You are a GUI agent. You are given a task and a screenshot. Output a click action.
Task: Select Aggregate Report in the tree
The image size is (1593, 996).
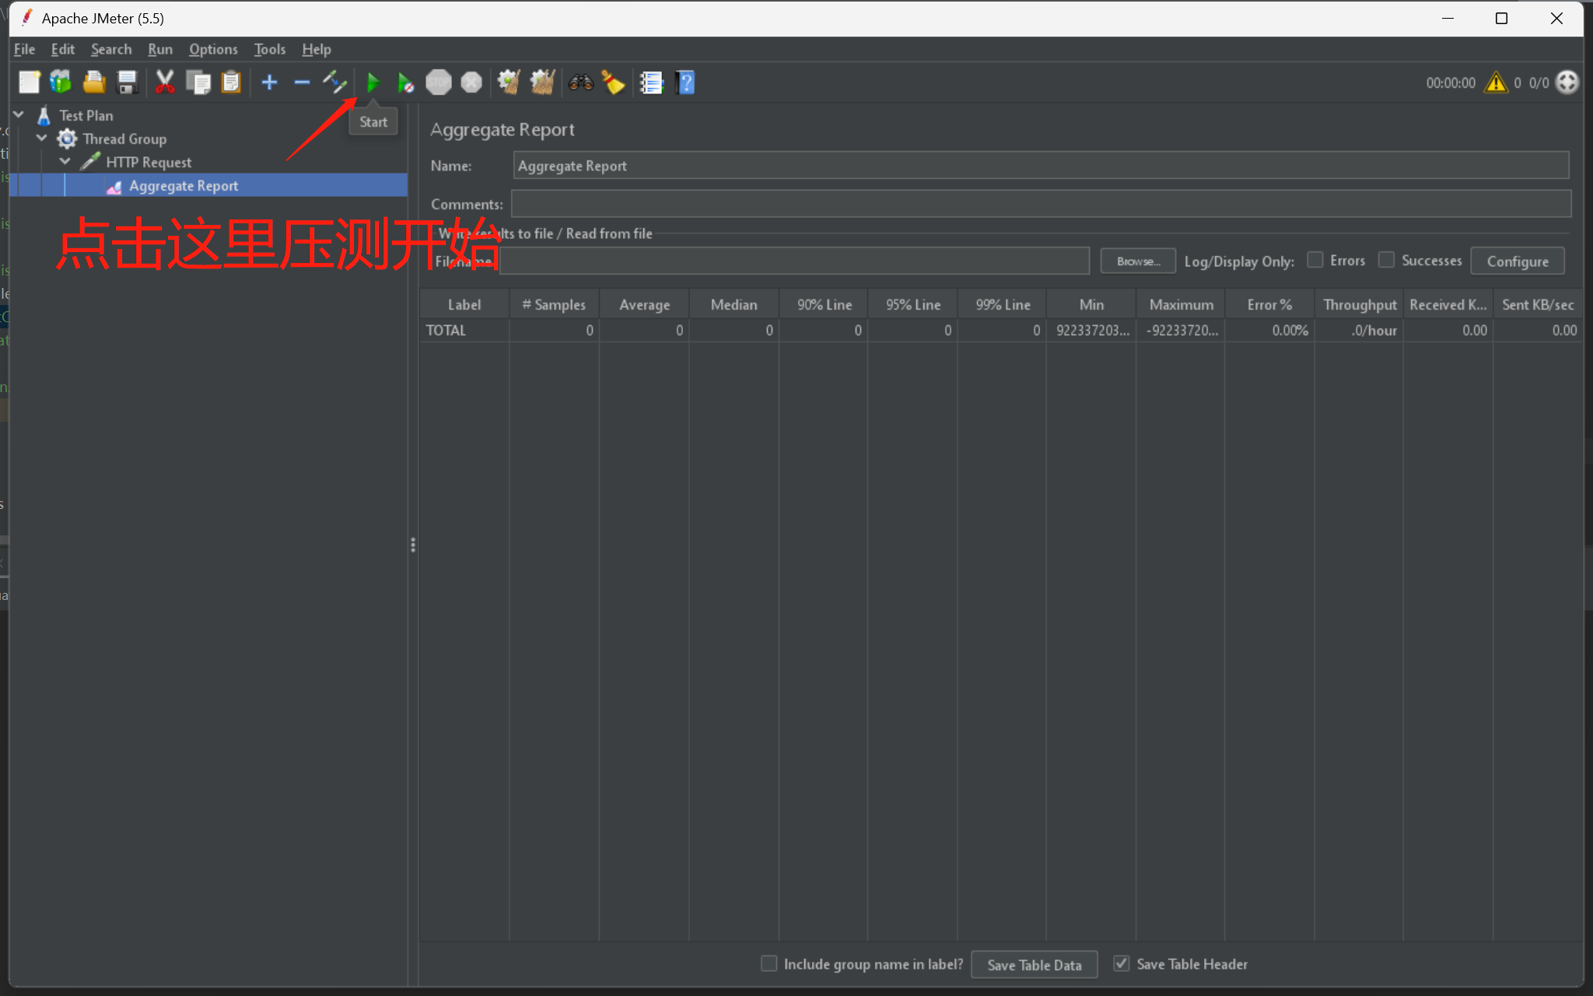(184, 185)
